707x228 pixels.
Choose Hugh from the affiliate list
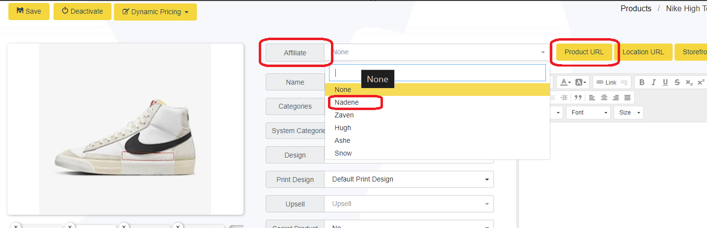point(437,128)
